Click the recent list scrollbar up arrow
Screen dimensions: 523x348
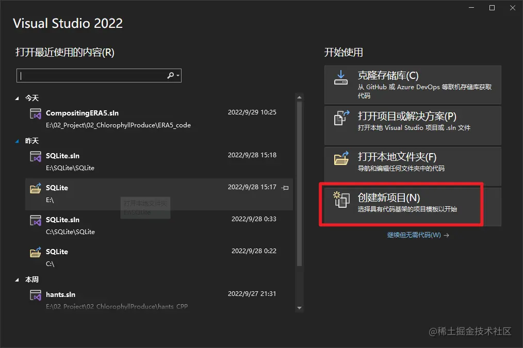299,97
